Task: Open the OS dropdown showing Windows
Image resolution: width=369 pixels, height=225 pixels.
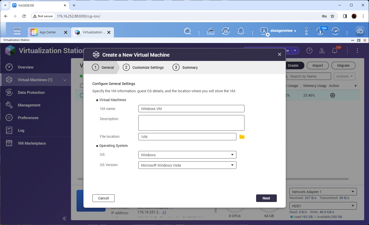Action: [187, 155]
